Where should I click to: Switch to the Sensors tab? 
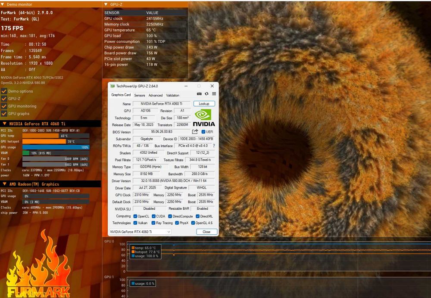pyautogui.click(x=140, y=95)
